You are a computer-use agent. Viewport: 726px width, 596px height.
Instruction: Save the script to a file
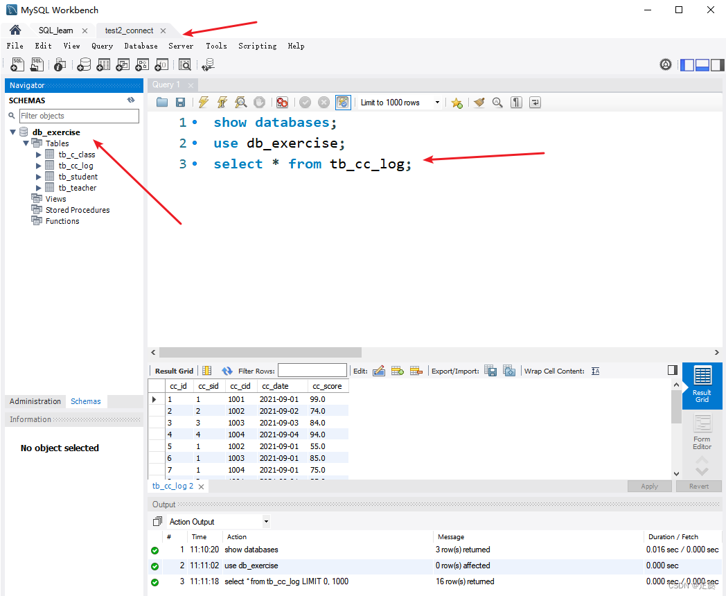(181, 103)
